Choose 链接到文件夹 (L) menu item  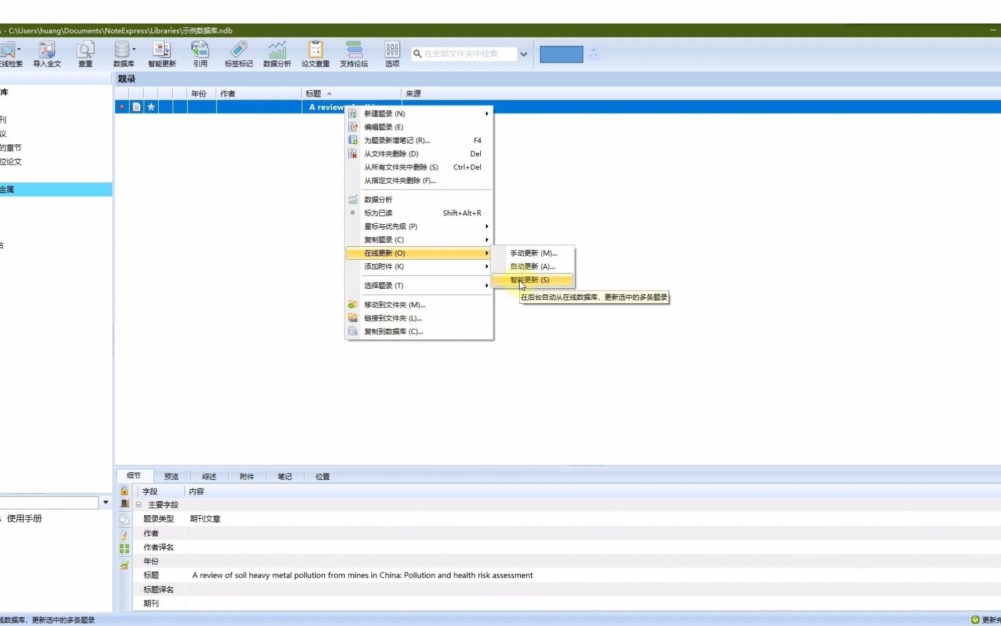[x=419, y=318]
